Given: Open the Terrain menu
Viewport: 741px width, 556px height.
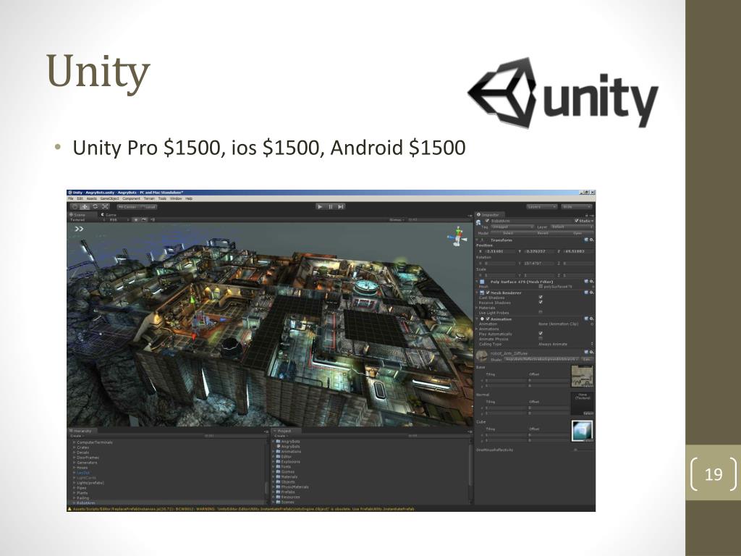Looking at the screenshot, I should coord(149,198).
